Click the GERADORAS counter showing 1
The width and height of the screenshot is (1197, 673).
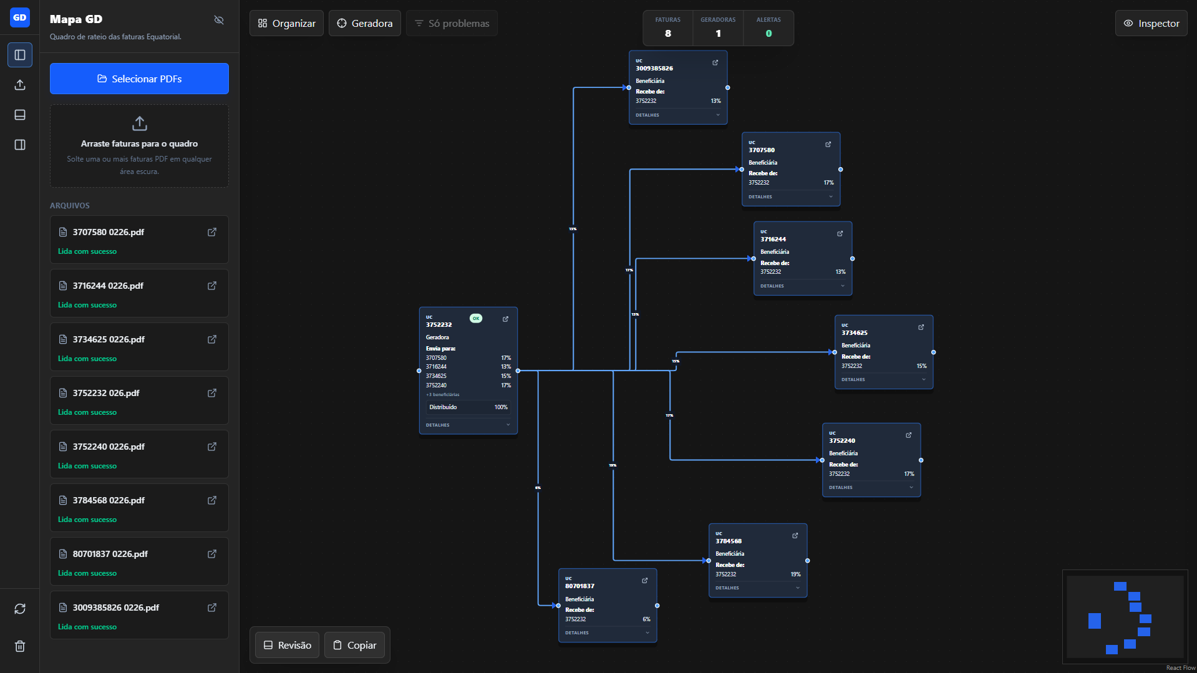(718, 27)
